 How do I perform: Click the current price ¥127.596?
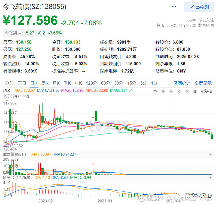30,20
